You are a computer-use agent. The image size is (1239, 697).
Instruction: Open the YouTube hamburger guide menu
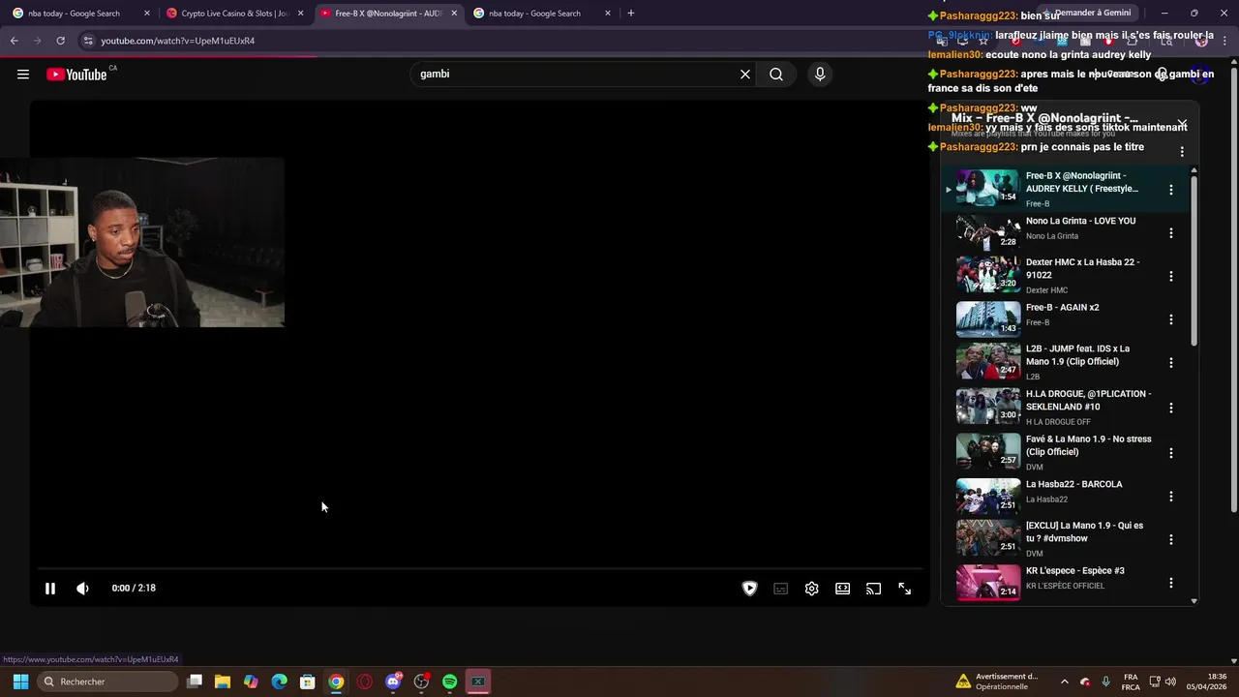click(23, 75)
